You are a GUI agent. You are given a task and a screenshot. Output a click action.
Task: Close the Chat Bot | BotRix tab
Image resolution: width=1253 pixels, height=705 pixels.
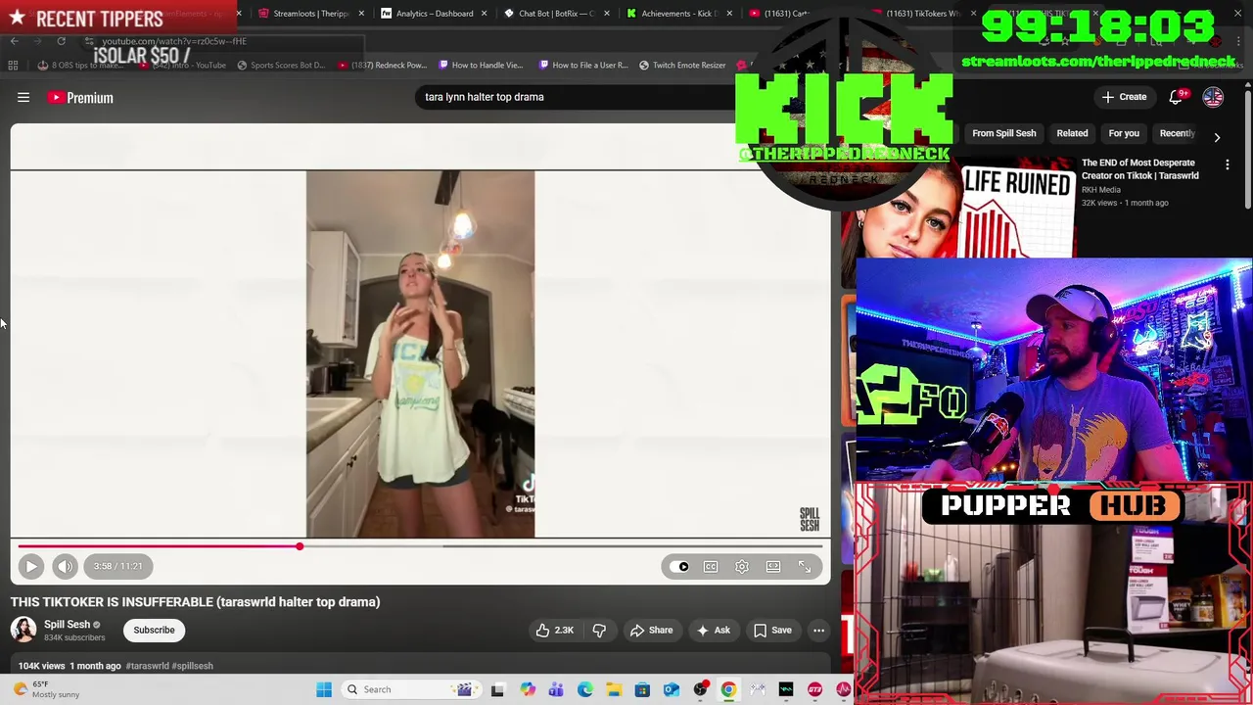pos(607,14)
